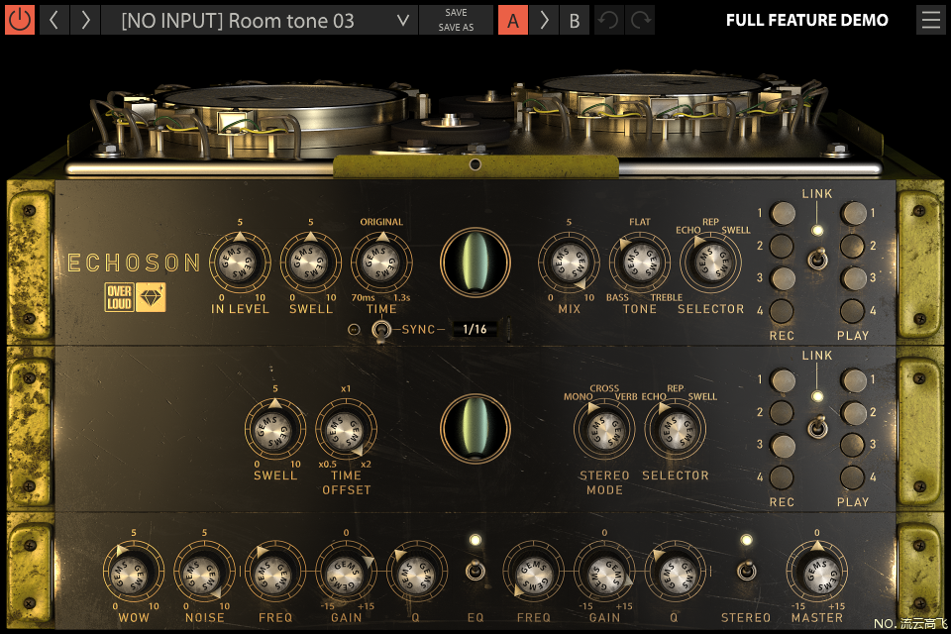Click the upper unit SELECTOR knob
This screenshot has width=951, height=634.
(x=710, y=263)
